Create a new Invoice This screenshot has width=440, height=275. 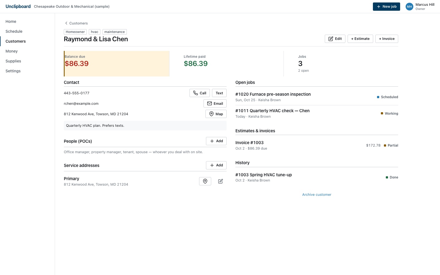(387, 39)
